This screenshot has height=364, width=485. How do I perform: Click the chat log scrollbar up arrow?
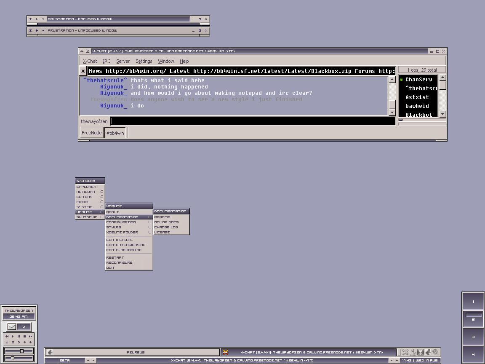point(392,80)
